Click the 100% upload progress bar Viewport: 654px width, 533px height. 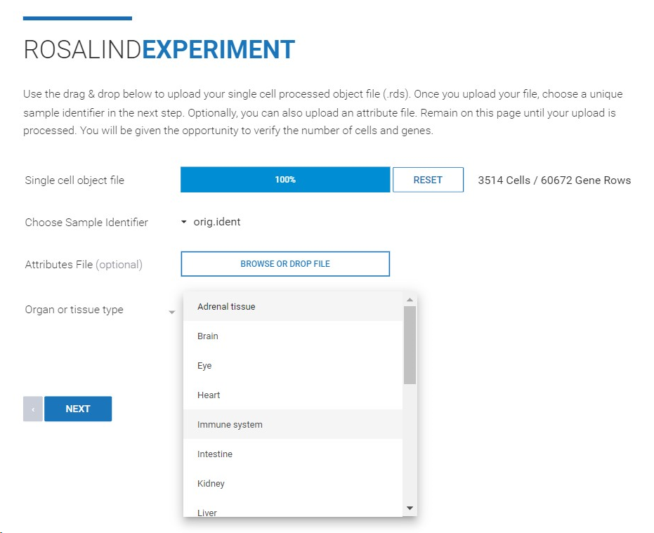(285, 180)
